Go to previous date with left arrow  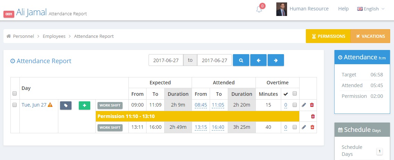pyautogui.click(x=258, y=60)
